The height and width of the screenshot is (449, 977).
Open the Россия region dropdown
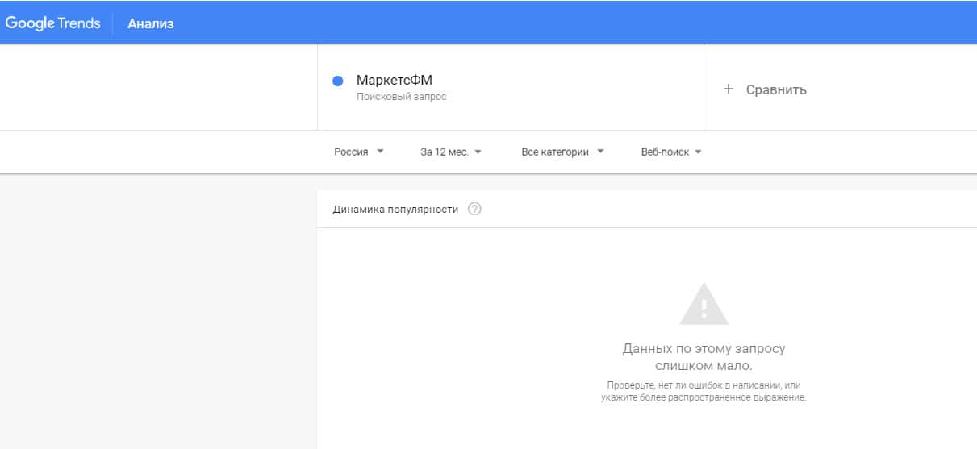352,152
